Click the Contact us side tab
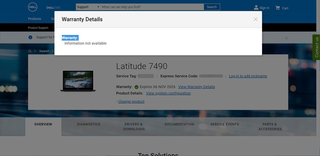This screenshot has height=156, width=320. point(316,47)
